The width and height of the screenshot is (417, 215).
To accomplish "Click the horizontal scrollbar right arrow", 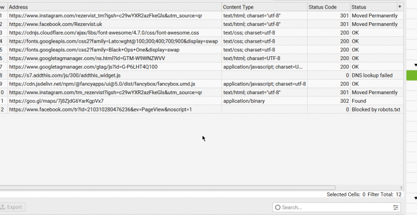I will (x=401, y=188).
